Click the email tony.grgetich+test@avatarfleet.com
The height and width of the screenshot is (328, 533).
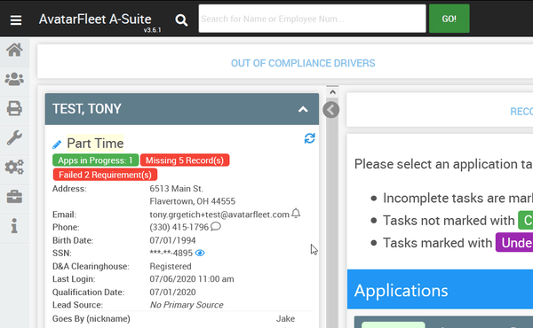[x=219, y=215]
